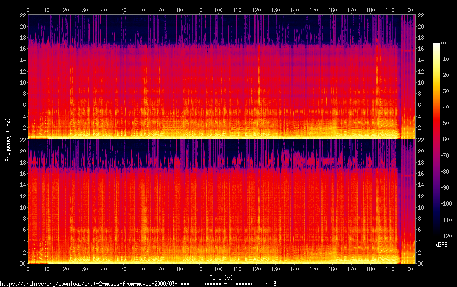Click the "60" tick on the bottom time axis
Viewport: 457px width, 287px height.
[x=142, y=269]
